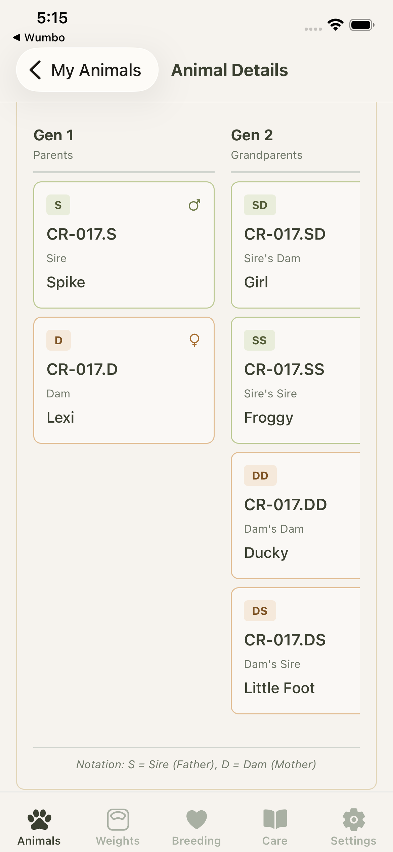The image size is (393, 852).
Task: Tap the Gen 2 Grandparents header
Action: 267,144
